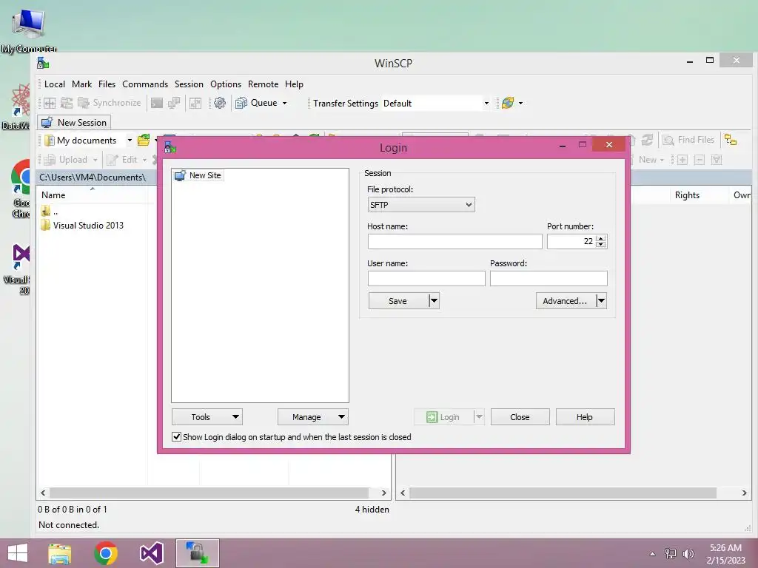Select New Site in the site list
The image size is (758, 568).
[198, 175]
